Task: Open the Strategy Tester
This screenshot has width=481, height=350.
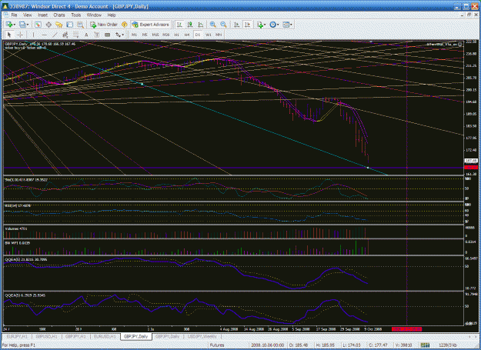Action: coord(80,25)
